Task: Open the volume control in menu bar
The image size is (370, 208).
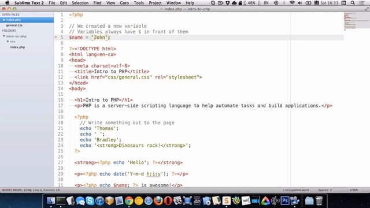Action: point(300,3)
